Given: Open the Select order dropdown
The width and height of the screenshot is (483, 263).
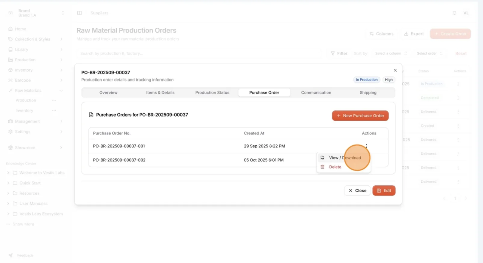Looking at the screenshot, I should (x=430, y=54).
